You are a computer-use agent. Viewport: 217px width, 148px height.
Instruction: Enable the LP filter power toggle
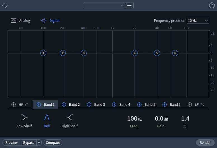pos(190,105)
